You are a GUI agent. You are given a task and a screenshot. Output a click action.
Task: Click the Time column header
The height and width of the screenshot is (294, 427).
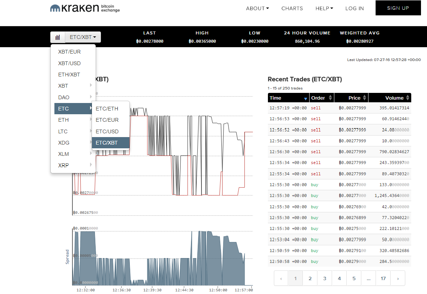point(289,98)
